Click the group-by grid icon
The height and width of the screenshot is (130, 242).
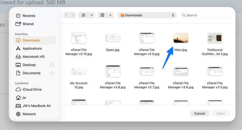[x=102, y=15]
